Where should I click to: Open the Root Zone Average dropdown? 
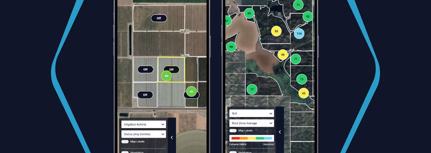point(252,123)
